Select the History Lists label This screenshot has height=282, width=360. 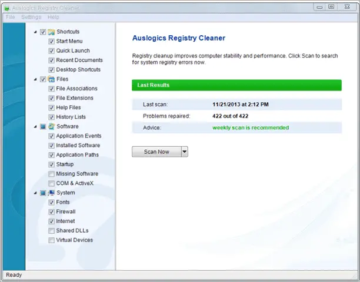(x=71, y=117)
